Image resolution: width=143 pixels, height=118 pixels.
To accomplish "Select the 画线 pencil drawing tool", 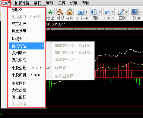I will [x=121, y=12].
